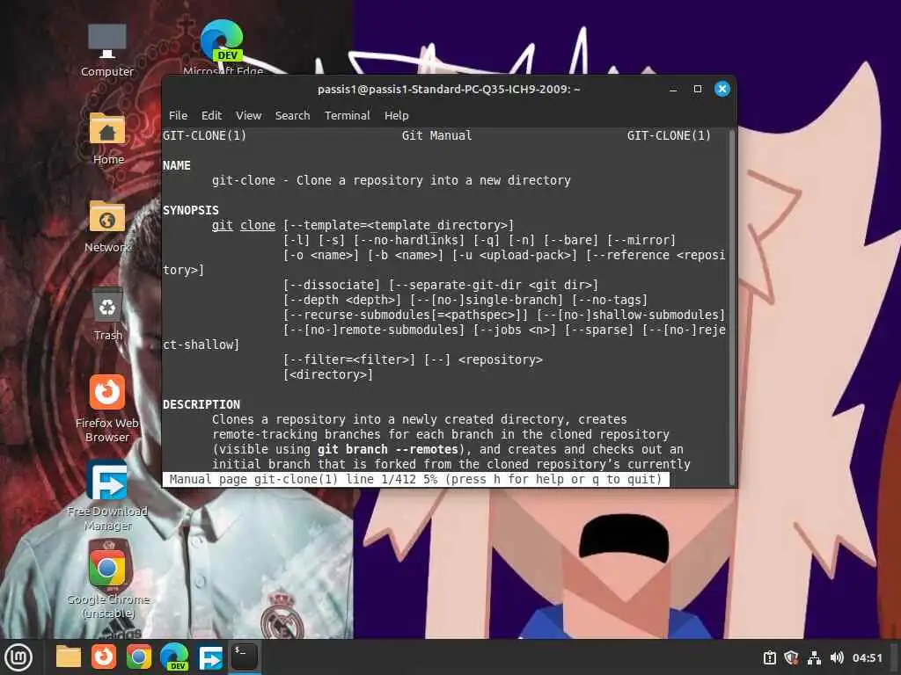The image size is (901, 675).
Task: Minimize the terminal window
Action: (x=673, y=89)
